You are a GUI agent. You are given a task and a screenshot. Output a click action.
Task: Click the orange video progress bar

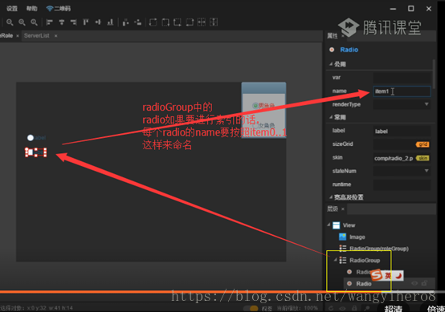click(x=190, y=291)
